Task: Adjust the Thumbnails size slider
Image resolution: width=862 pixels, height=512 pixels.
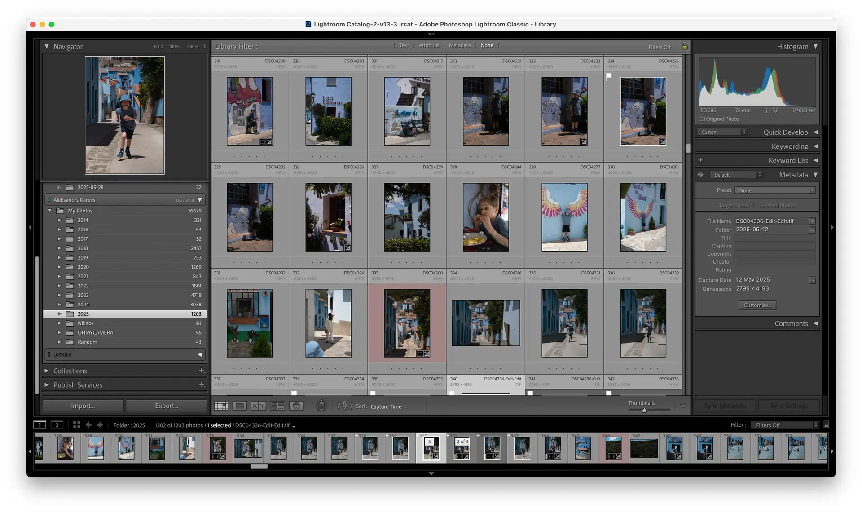Action: click(x=644, y=410)
